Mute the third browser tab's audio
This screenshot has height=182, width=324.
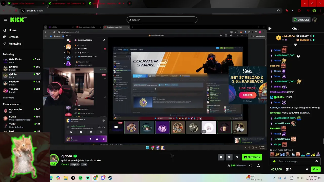[119, 4]
